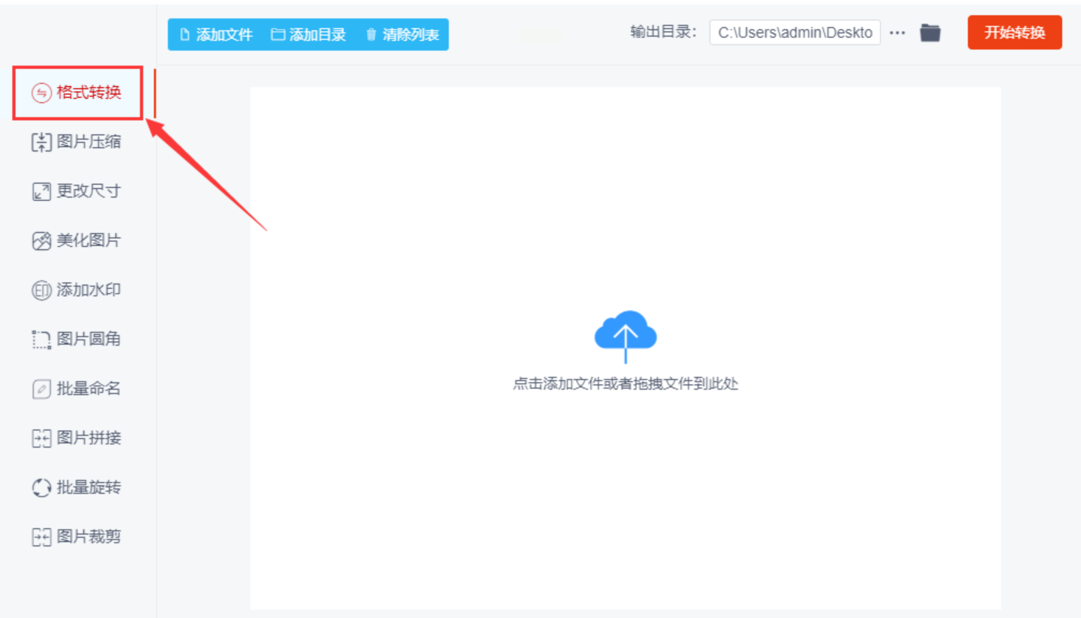
Task: Click the 批量命名 rename icon
Action: 41,389
